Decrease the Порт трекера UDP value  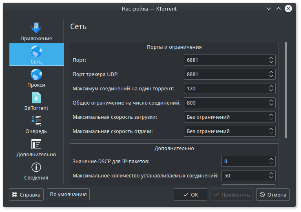(271, 76)
